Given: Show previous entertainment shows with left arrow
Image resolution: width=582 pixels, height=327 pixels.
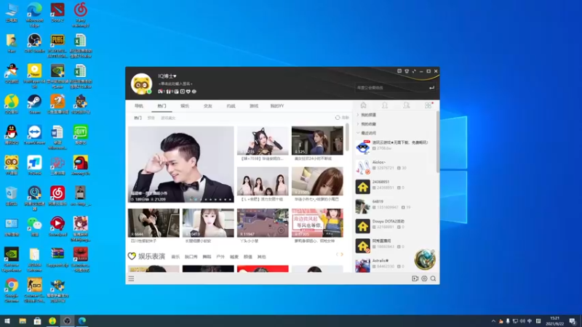Looking at the screenshot, I should tap(337, 255).
